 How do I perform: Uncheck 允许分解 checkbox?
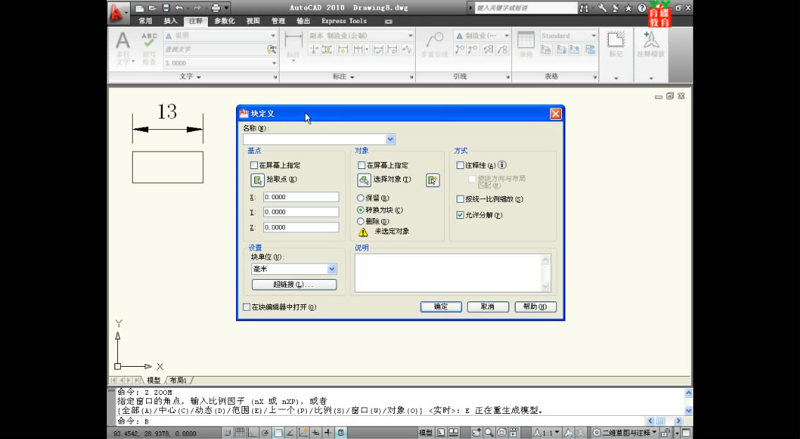click(460, 215)
